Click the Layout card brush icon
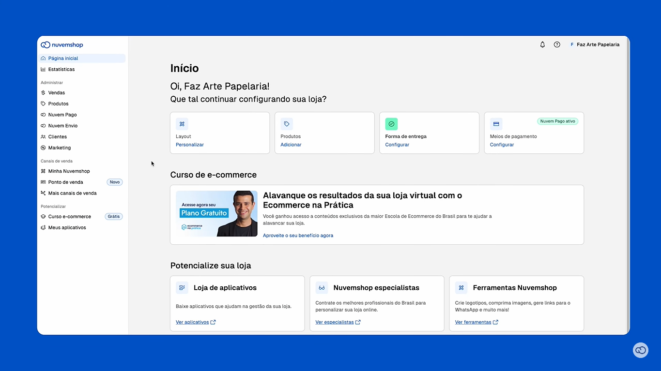Image resolution: width=661 pixels, height=371 pixels. (x=182, y=124)
